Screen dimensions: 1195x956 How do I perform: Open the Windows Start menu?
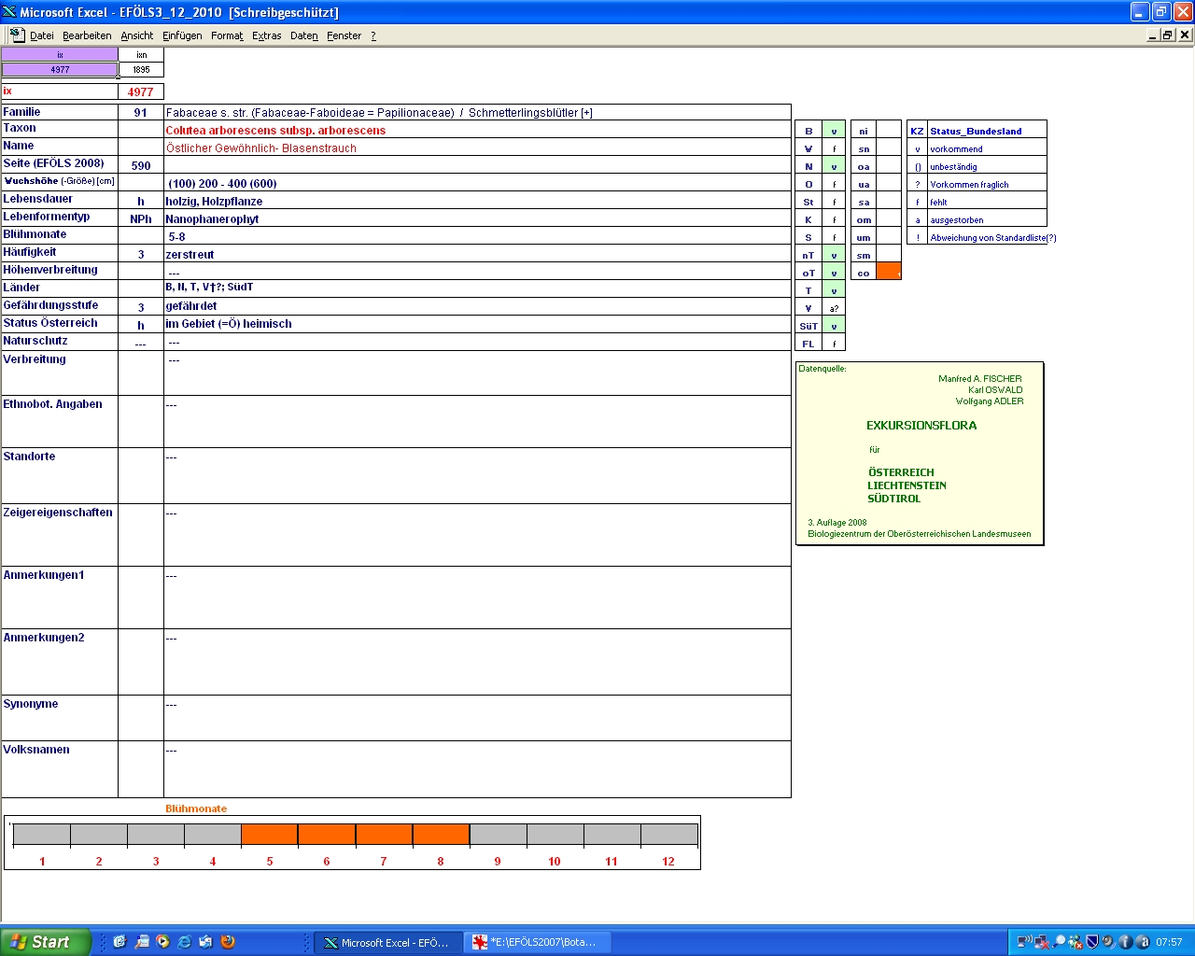pyautogui.click(x=45, y=942)
